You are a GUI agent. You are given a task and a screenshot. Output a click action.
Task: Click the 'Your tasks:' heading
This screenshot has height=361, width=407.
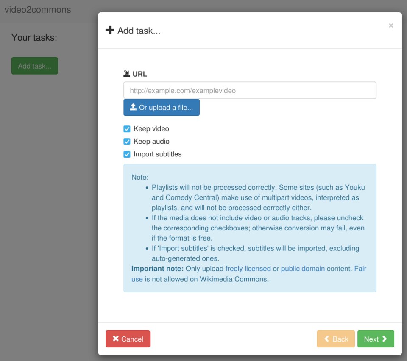(x=34, y=38)
